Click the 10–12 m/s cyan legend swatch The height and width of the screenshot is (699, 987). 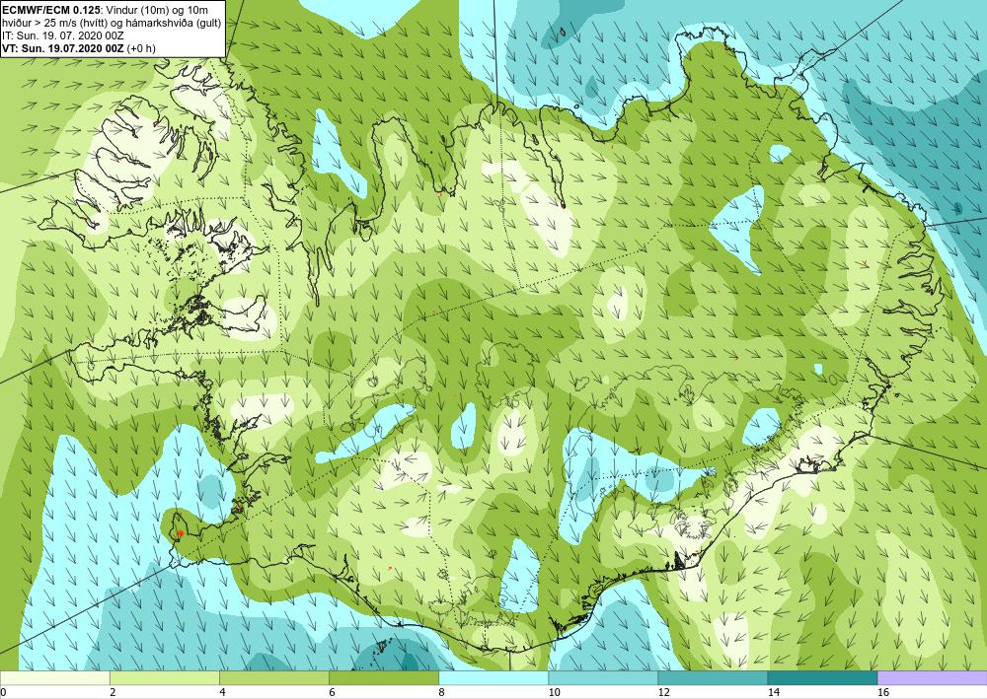pos(603,678)
